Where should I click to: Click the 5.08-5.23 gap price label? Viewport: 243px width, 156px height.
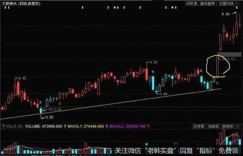226,59
